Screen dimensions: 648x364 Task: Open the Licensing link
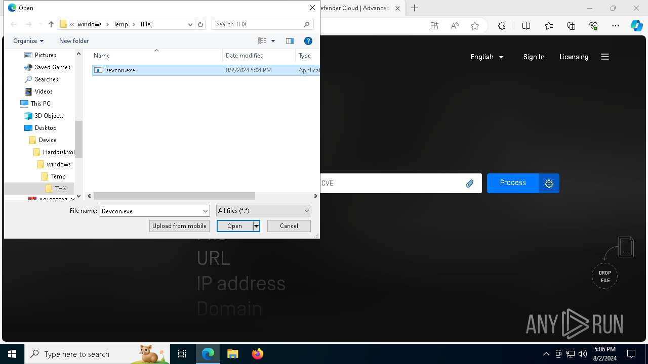pyautogui.click(x=574, y=57)
